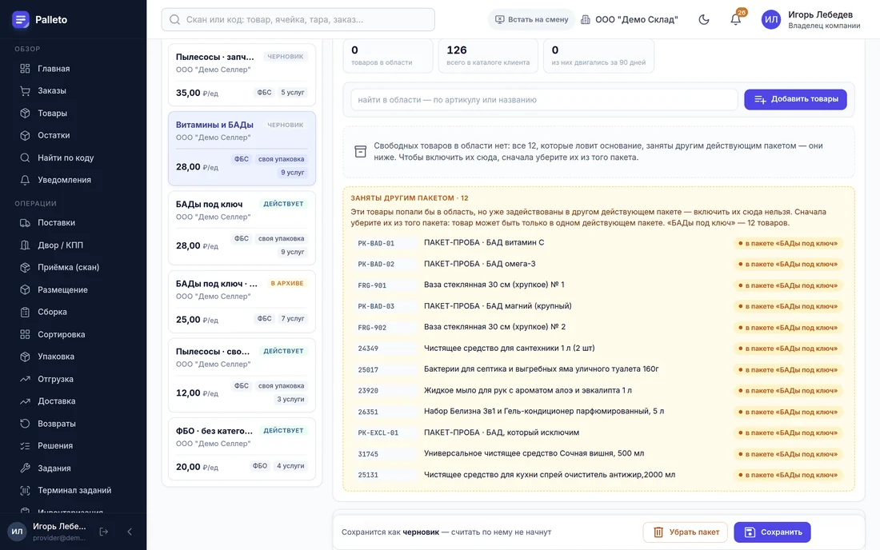Toggle dark mode moon icon

(x=704, y=20)
